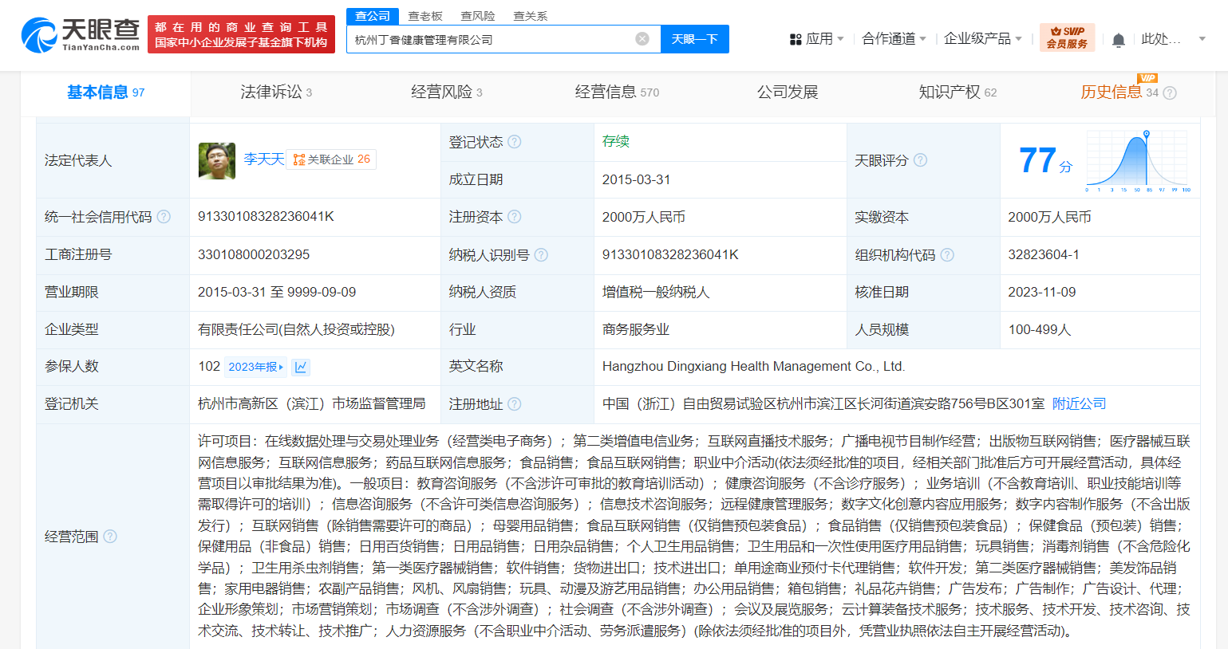
Task: Click help icon beside 统一社会信用代码
Action: click(164, 217)
